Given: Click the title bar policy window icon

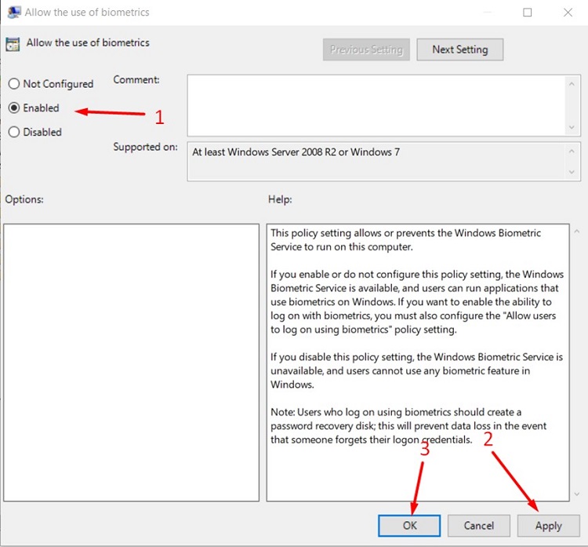Looking at the screenshot, I should point(13,13).
